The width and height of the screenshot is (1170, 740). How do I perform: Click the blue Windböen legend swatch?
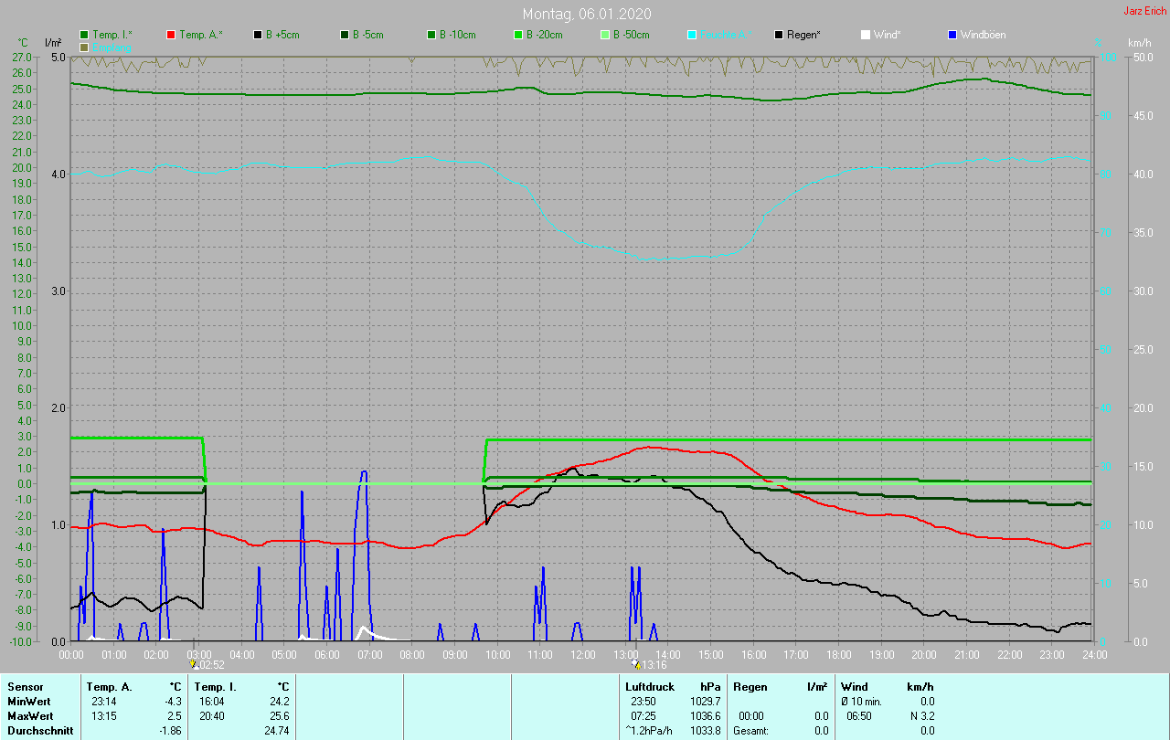click(x=952, y=35)
